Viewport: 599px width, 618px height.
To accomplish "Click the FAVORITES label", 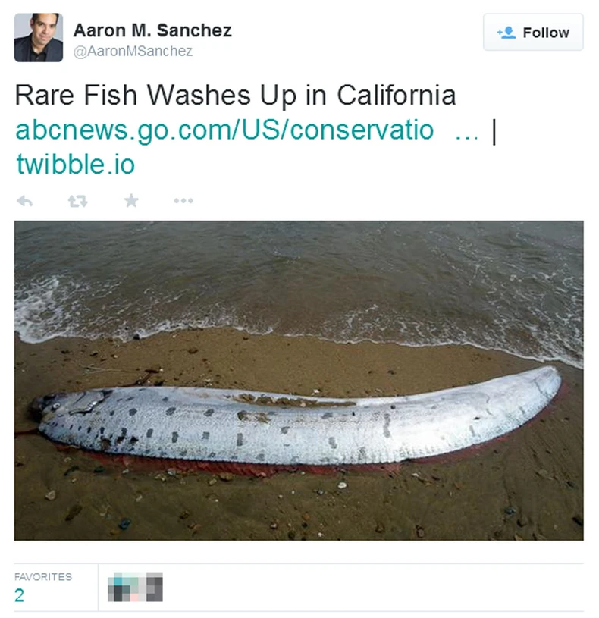I will click(x=43, y=577).
